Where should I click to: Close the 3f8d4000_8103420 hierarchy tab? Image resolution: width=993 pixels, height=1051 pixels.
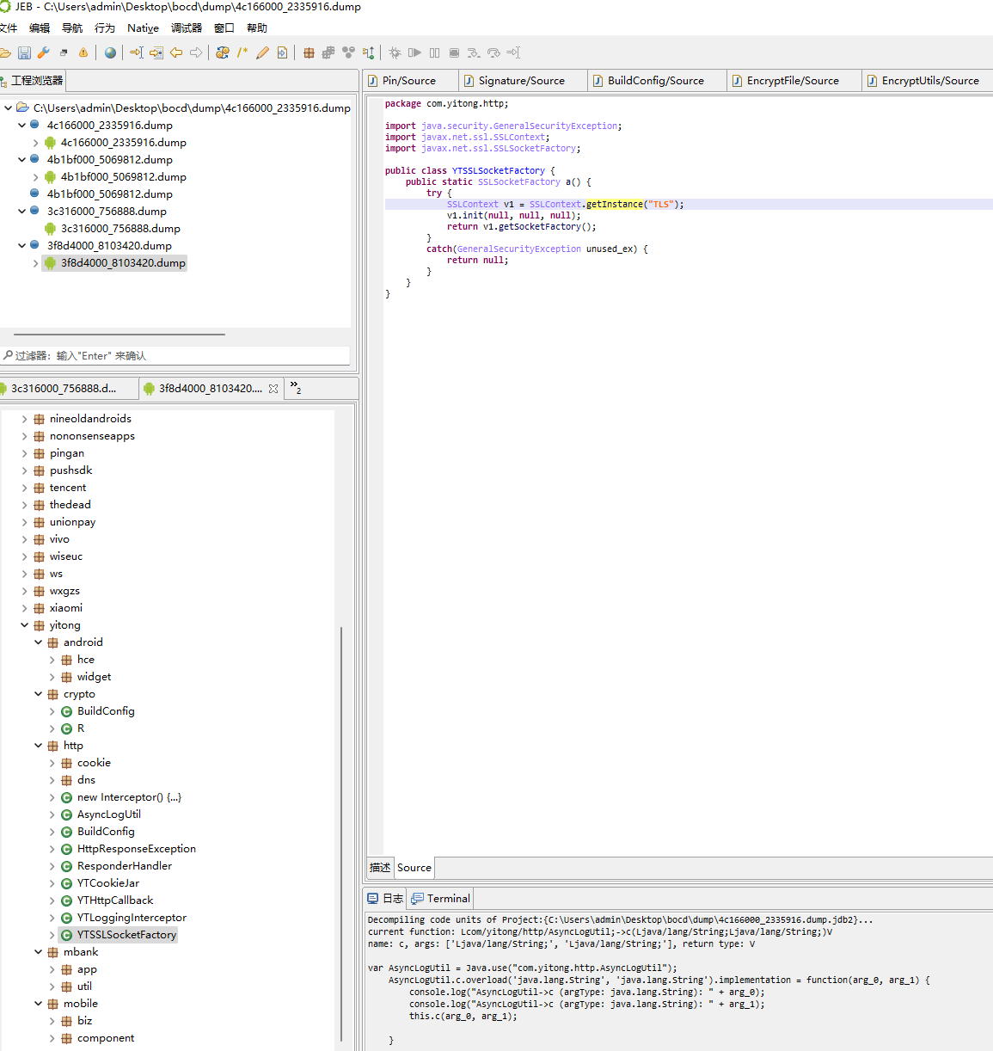(x=273, y=389)
